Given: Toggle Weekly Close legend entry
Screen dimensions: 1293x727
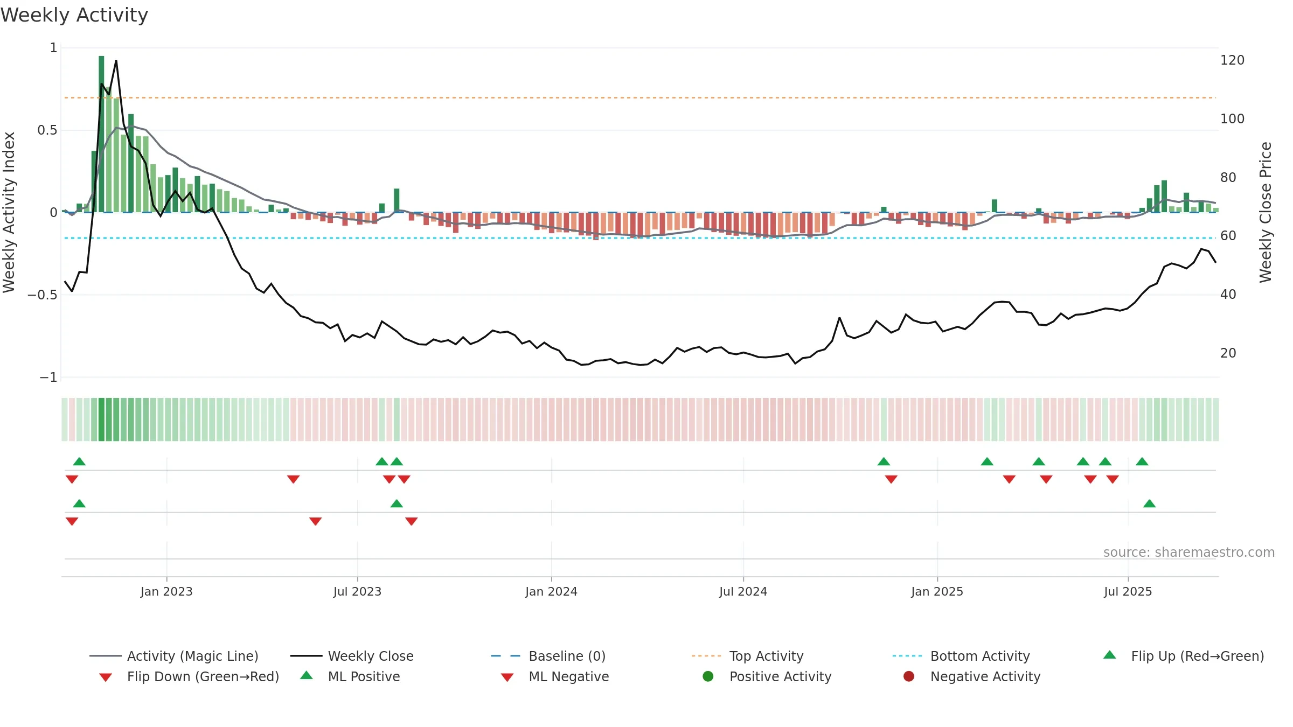Looking at the screenshot, I should 352,656.
